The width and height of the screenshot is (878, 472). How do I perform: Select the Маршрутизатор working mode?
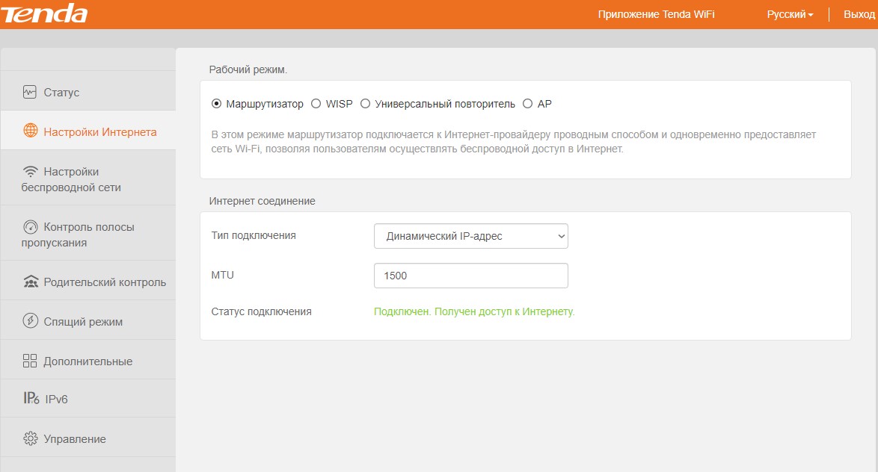click(x=216, y=104)
